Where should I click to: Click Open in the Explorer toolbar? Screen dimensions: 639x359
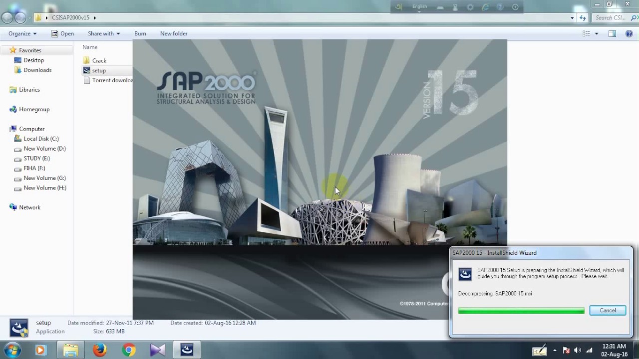62,33
